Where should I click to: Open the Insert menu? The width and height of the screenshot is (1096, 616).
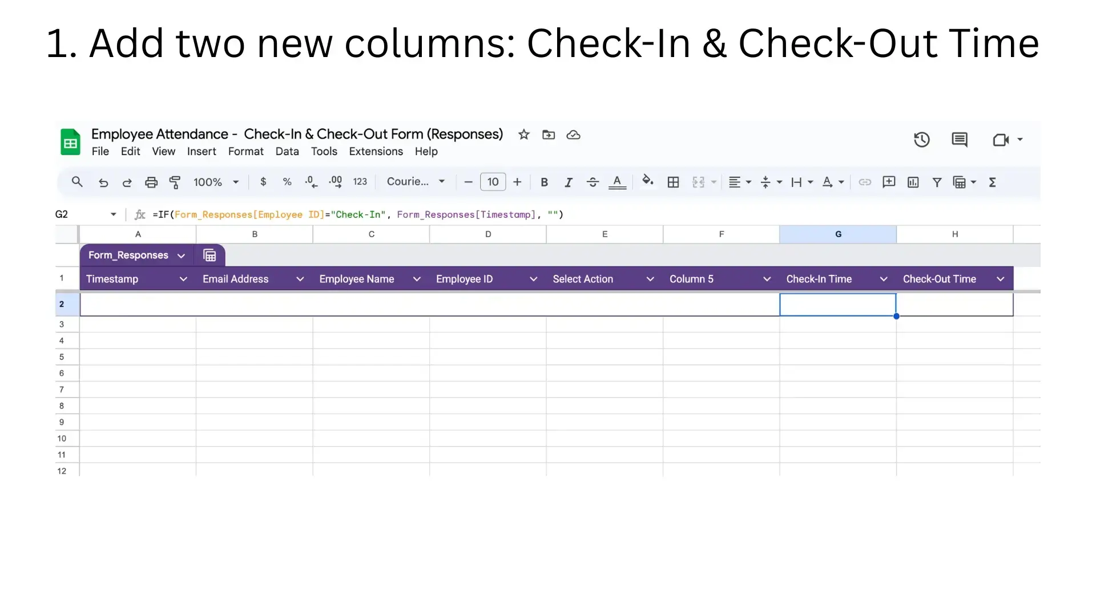202,152
